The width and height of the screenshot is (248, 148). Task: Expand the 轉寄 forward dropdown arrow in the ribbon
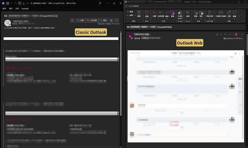[x=167, y=19]
